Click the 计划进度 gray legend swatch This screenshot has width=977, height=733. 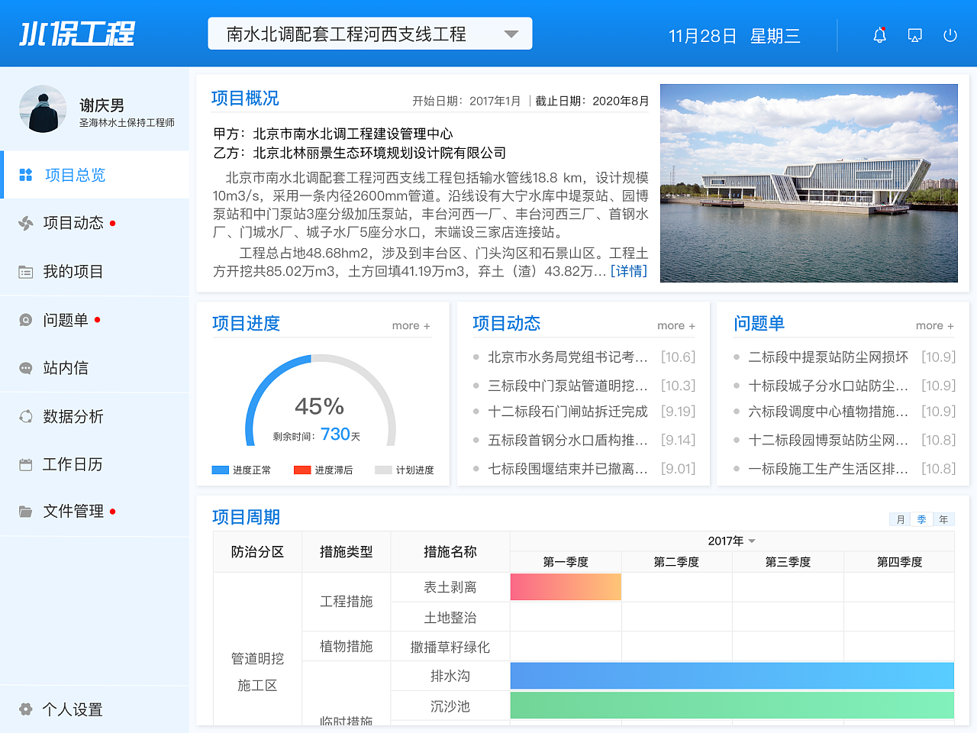coord(384,470)
